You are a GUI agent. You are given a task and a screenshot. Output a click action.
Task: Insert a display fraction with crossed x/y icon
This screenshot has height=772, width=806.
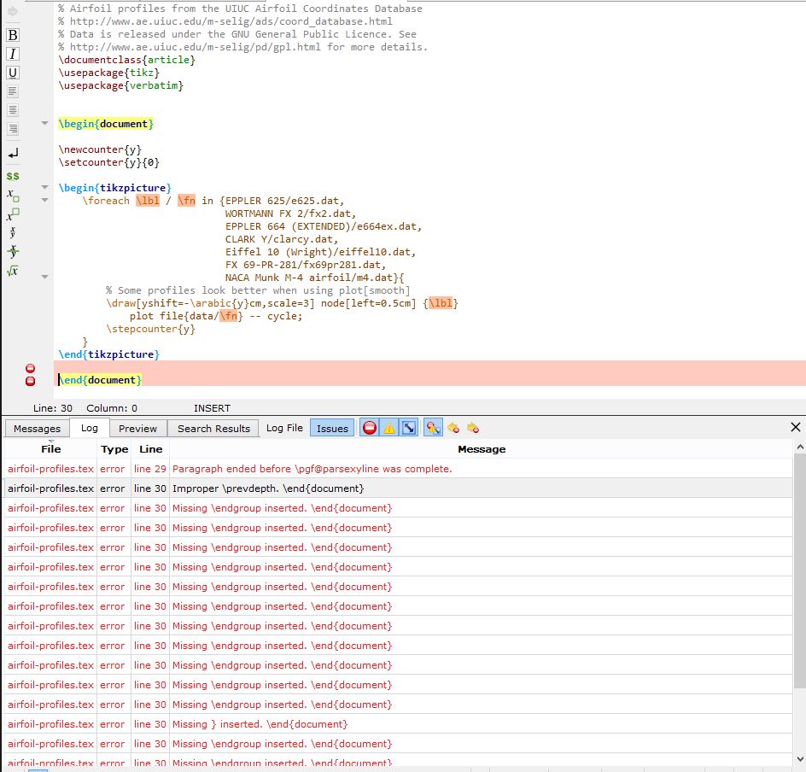pyautogui.click(x=13, y=251)
